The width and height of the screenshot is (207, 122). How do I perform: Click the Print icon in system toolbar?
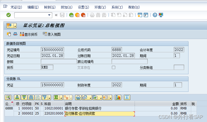click(x=92, y=15)
